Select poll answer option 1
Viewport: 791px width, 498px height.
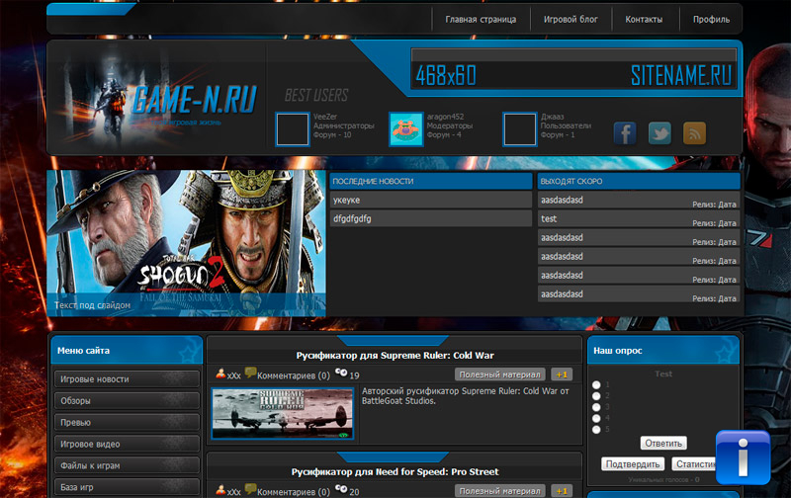[x=596, y=385]
